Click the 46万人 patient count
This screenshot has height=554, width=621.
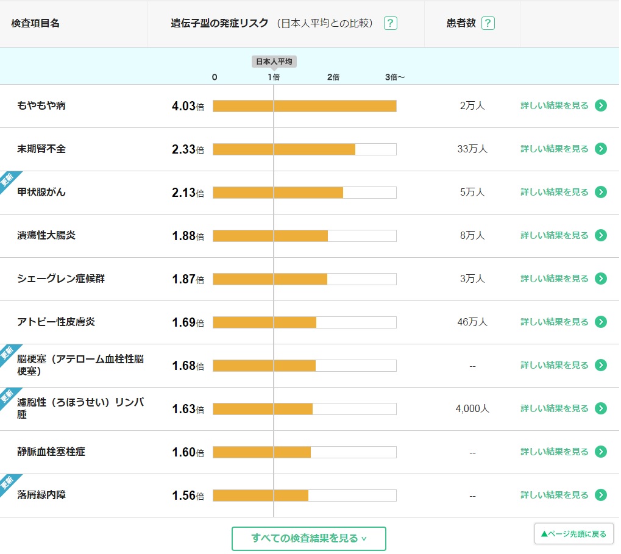(x=474, y=322)
